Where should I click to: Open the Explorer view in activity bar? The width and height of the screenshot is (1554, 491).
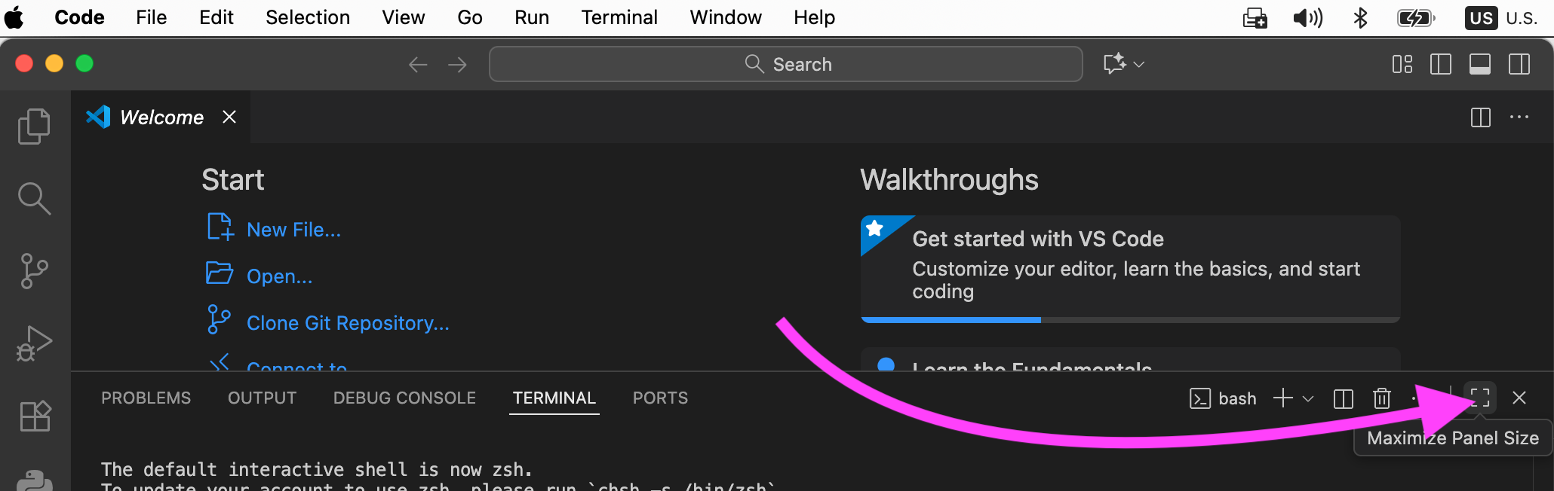34,126
